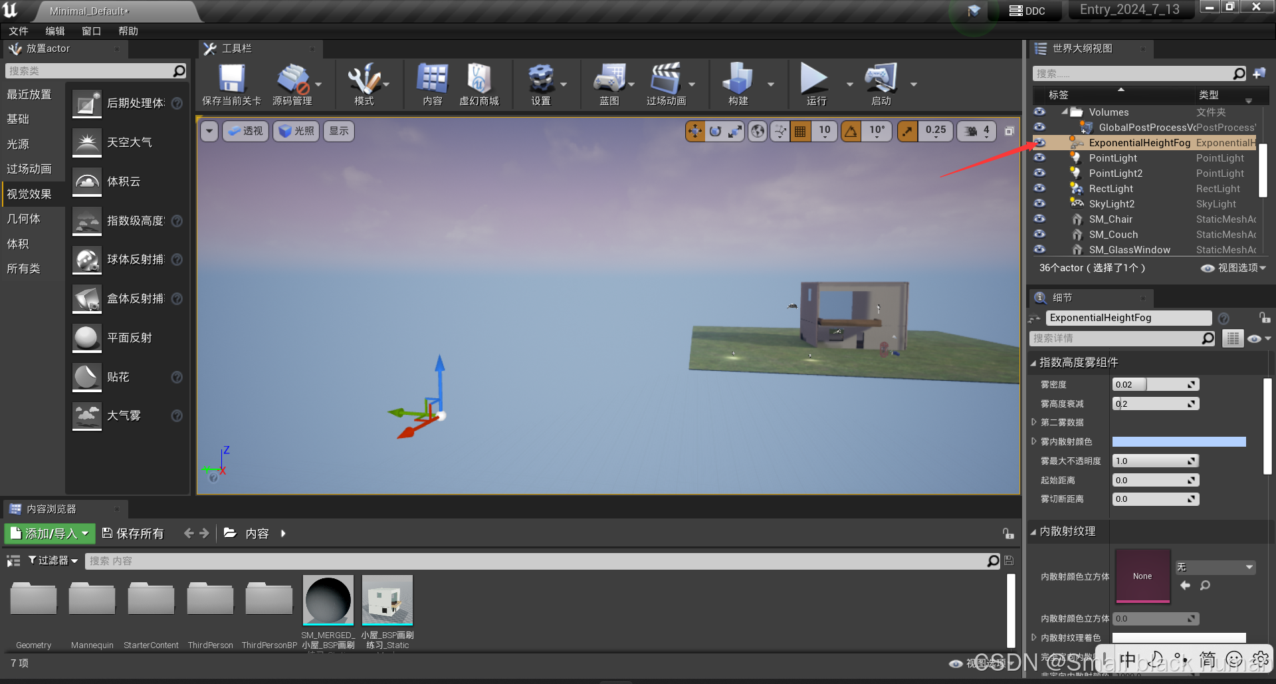The image size is (1276, 684).
Task: Hide the PointLight actor via eye icon
Action: tap(1039, 158)
